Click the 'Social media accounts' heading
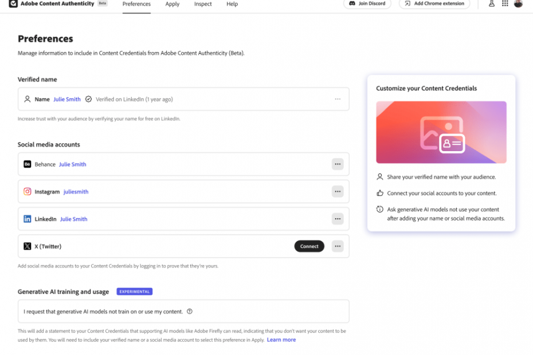 (49, 144)
